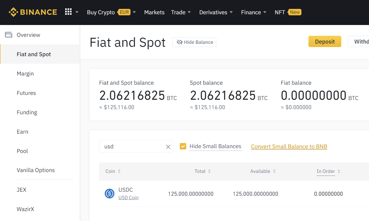Click the New badge beside NFT
The image size is (369, 221).
coord(295,12)
